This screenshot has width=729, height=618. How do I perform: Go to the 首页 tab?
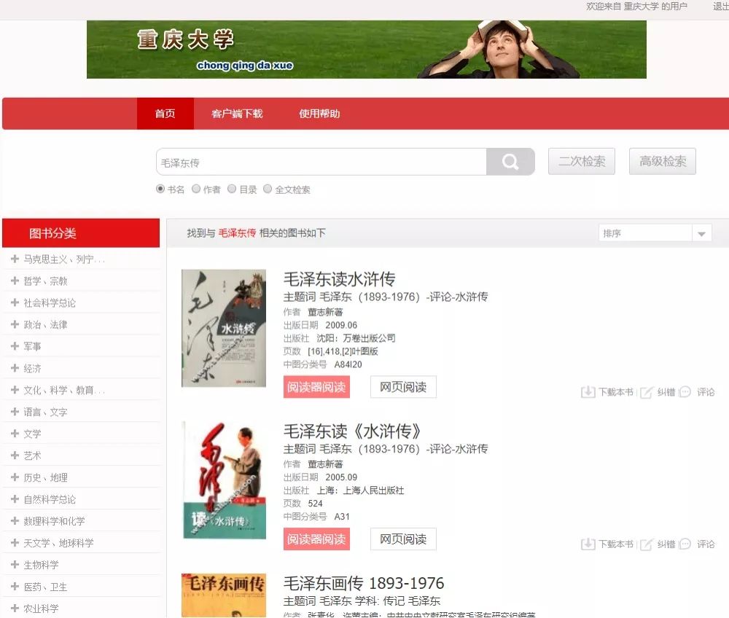(x=165, y=114)
